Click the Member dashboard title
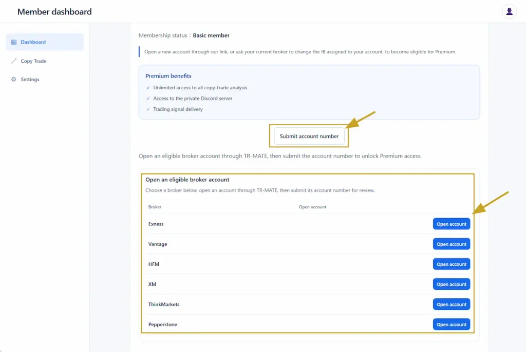The image size is (526, 352). click(x=54, y=12)
